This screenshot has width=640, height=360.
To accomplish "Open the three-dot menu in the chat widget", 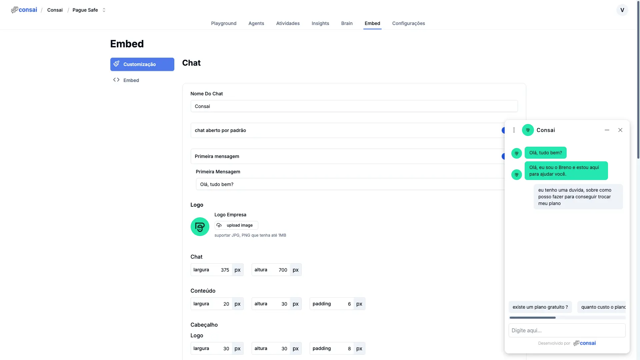I will [x=514, y=130].
